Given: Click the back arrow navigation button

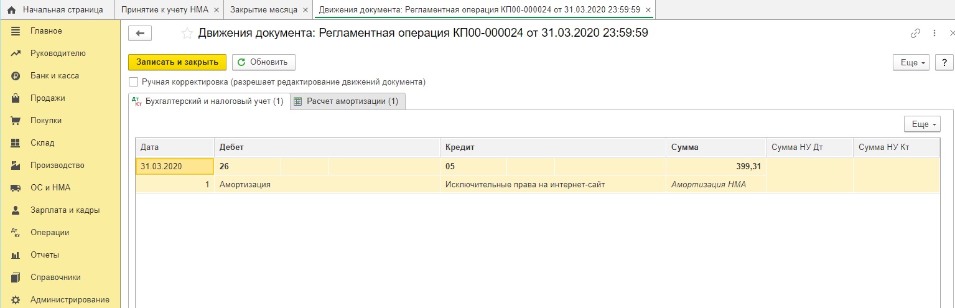Looking at the screenshot, I should (140, 34).
